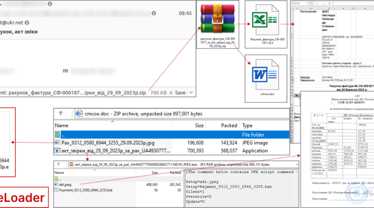The height and width of the screenshot is (208, 374).
Task: Click the 196,608 size value
Action: (195, 143)
